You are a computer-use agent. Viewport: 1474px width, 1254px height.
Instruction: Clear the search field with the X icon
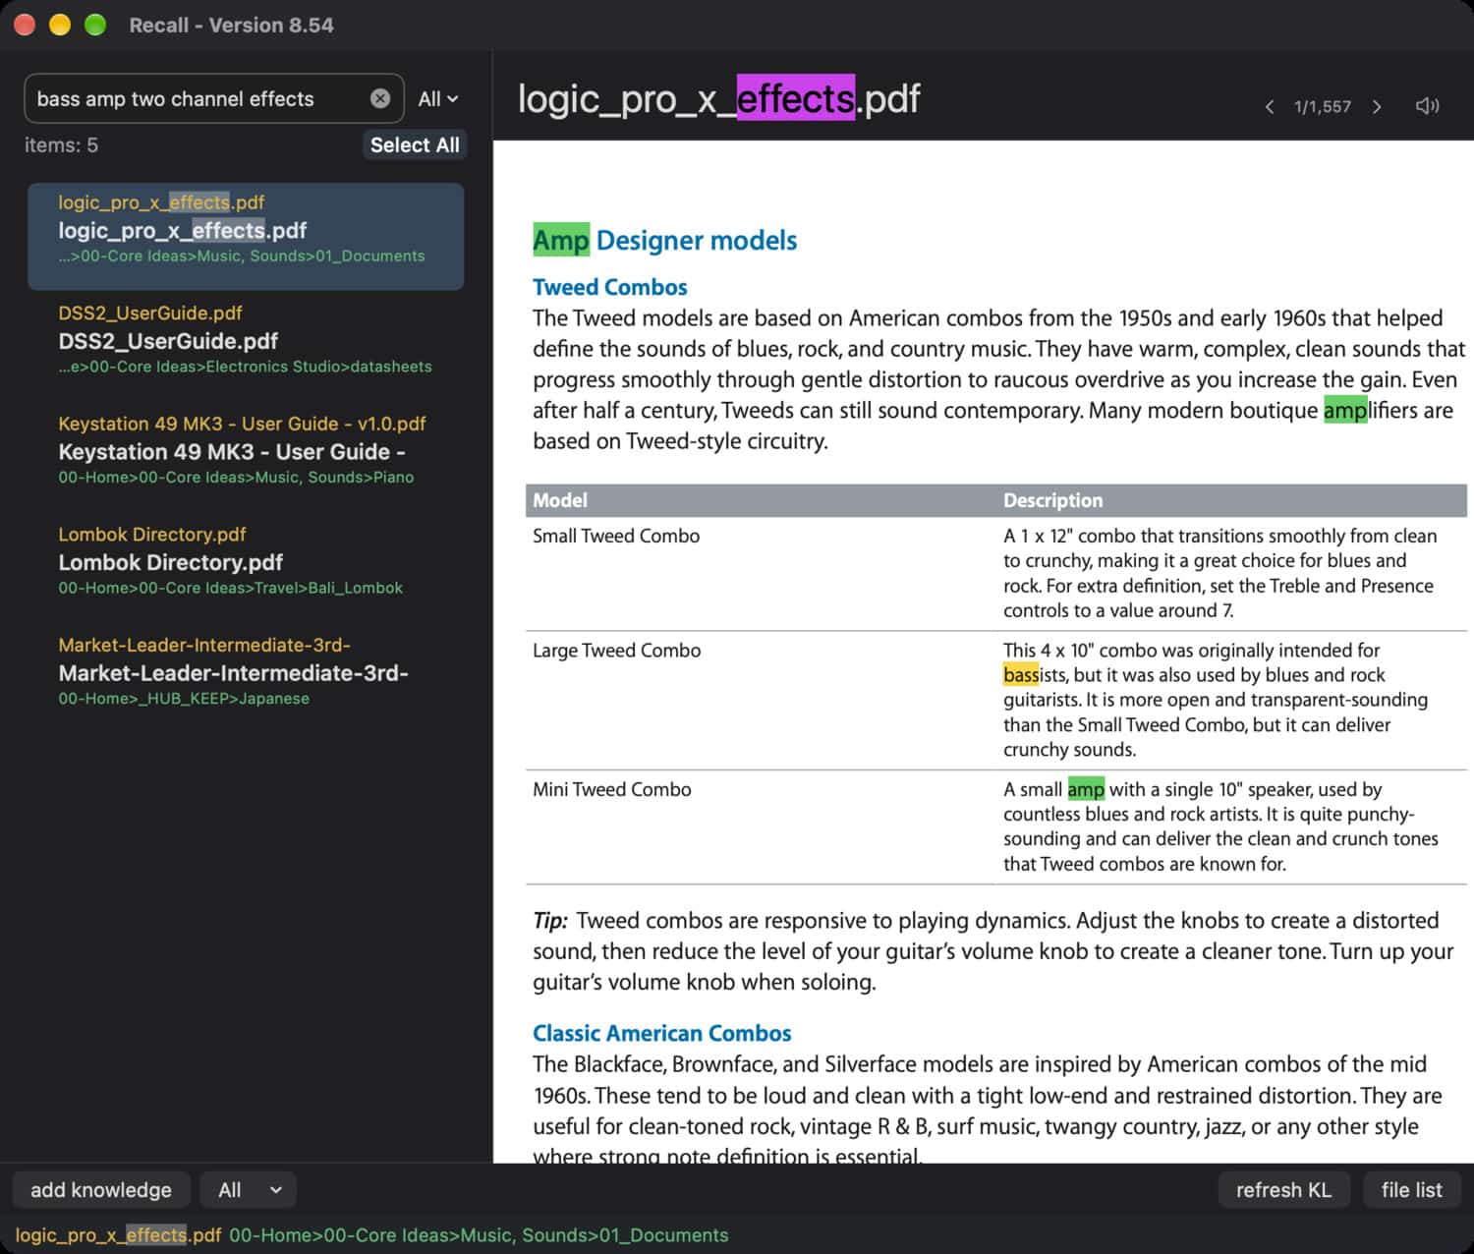tap(380, 98)
